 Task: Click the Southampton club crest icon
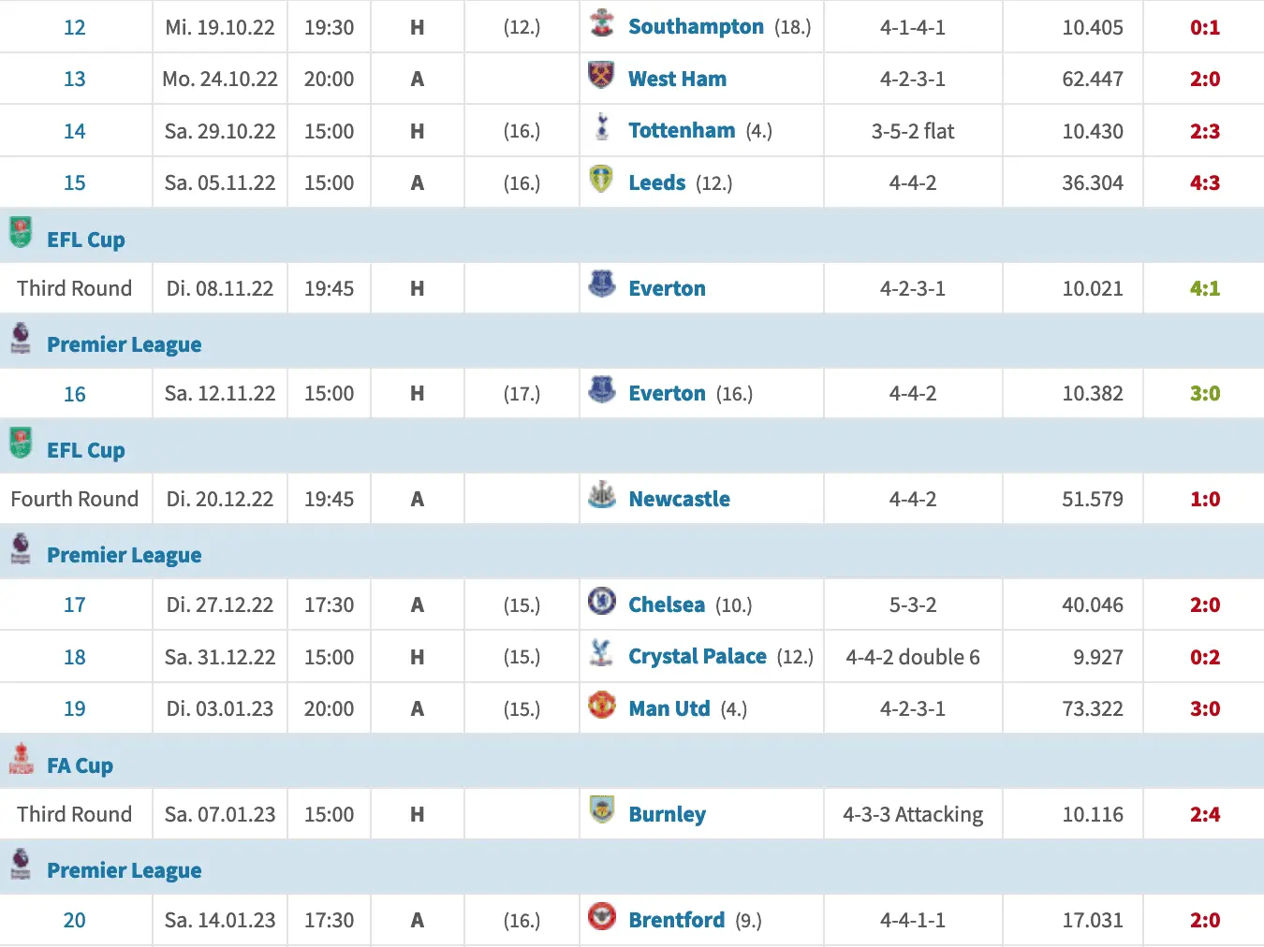pyautogui.click(x=602, y=24)
